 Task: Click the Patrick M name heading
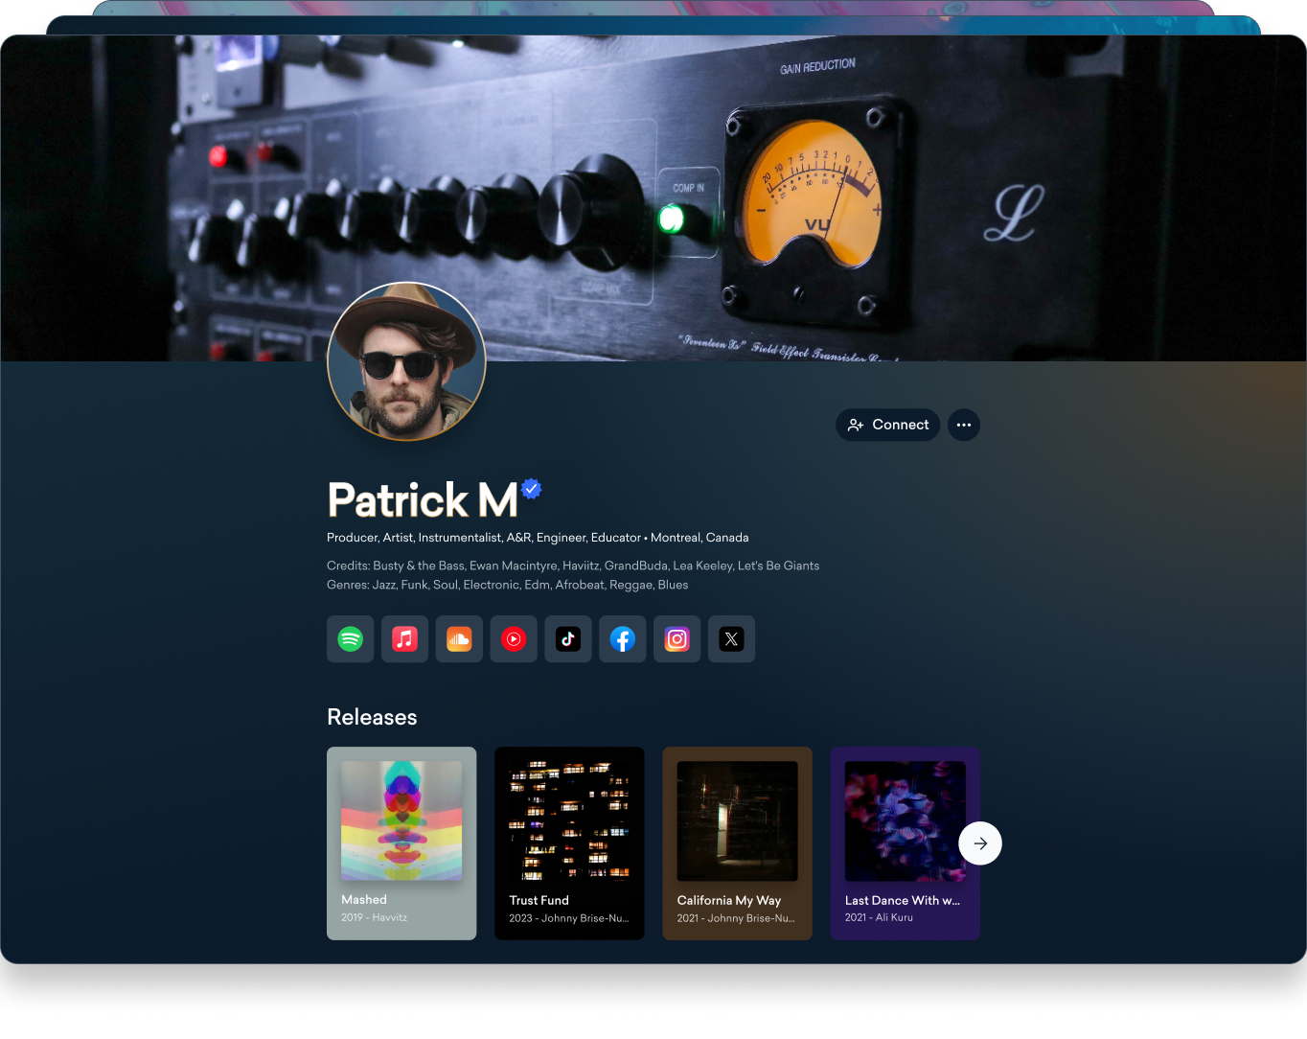(x=423, y=500)
